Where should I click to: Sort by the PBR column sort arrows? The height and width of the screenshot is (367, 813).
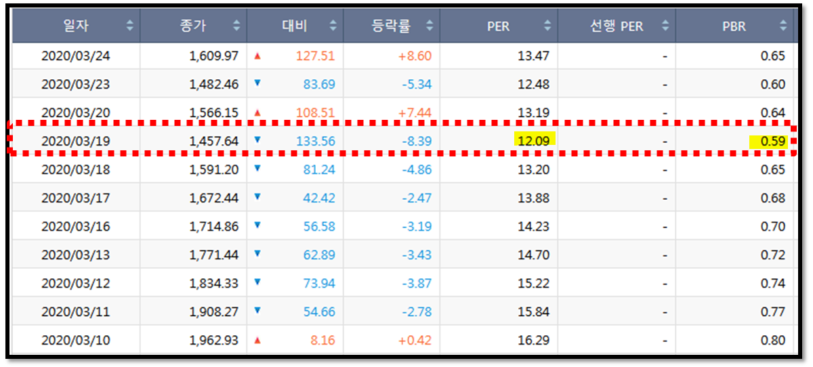tap(783, 26)
